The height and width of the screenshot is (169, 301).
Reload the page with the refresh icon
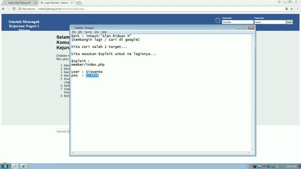pos(14,9)
